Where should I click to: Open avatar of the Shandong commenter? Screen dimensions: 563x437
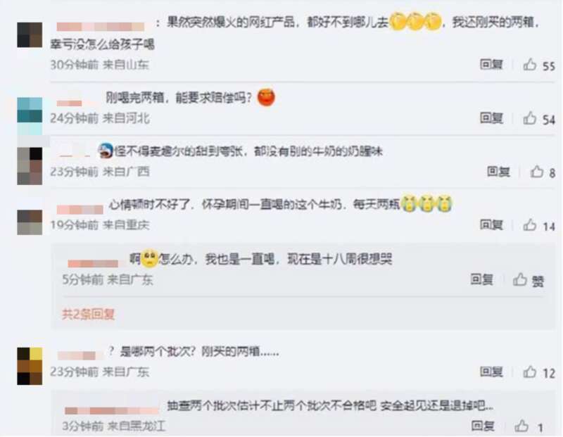point(30,34)
